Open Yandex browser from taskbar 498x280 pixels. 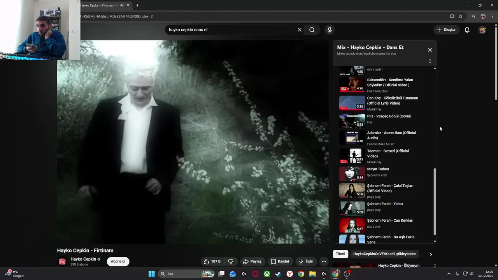[290, 274]
